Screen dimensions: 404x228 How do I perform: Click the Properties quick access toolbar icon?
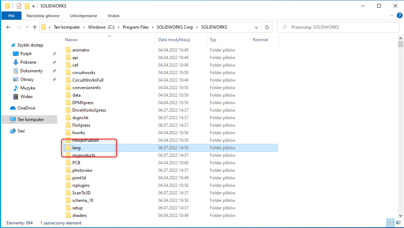tap(19, 6)
